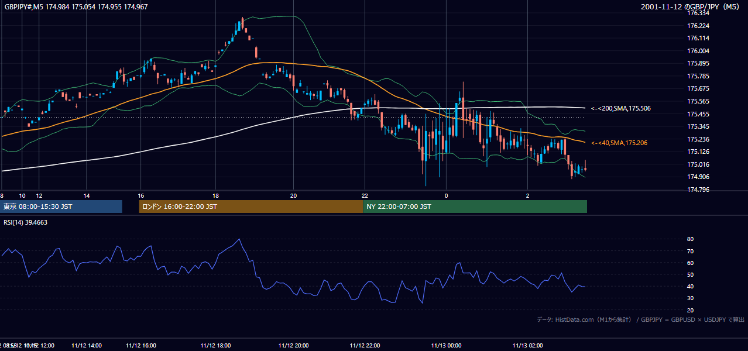Image resolution: width=748 pixels, height=351 pixels.
Task: Select the 174.906 price axis label
Action: tap(698, 177)
